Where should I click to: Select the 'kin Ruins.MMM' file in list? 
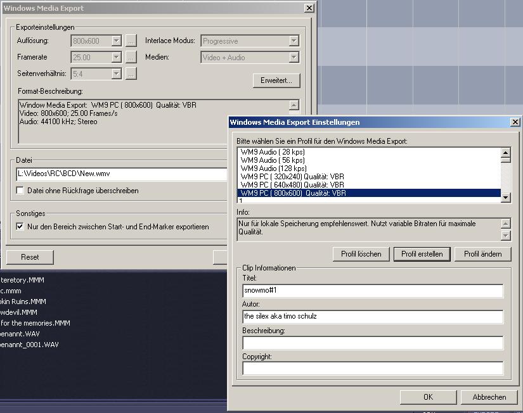pyautogui.click(x=23, y=302)
